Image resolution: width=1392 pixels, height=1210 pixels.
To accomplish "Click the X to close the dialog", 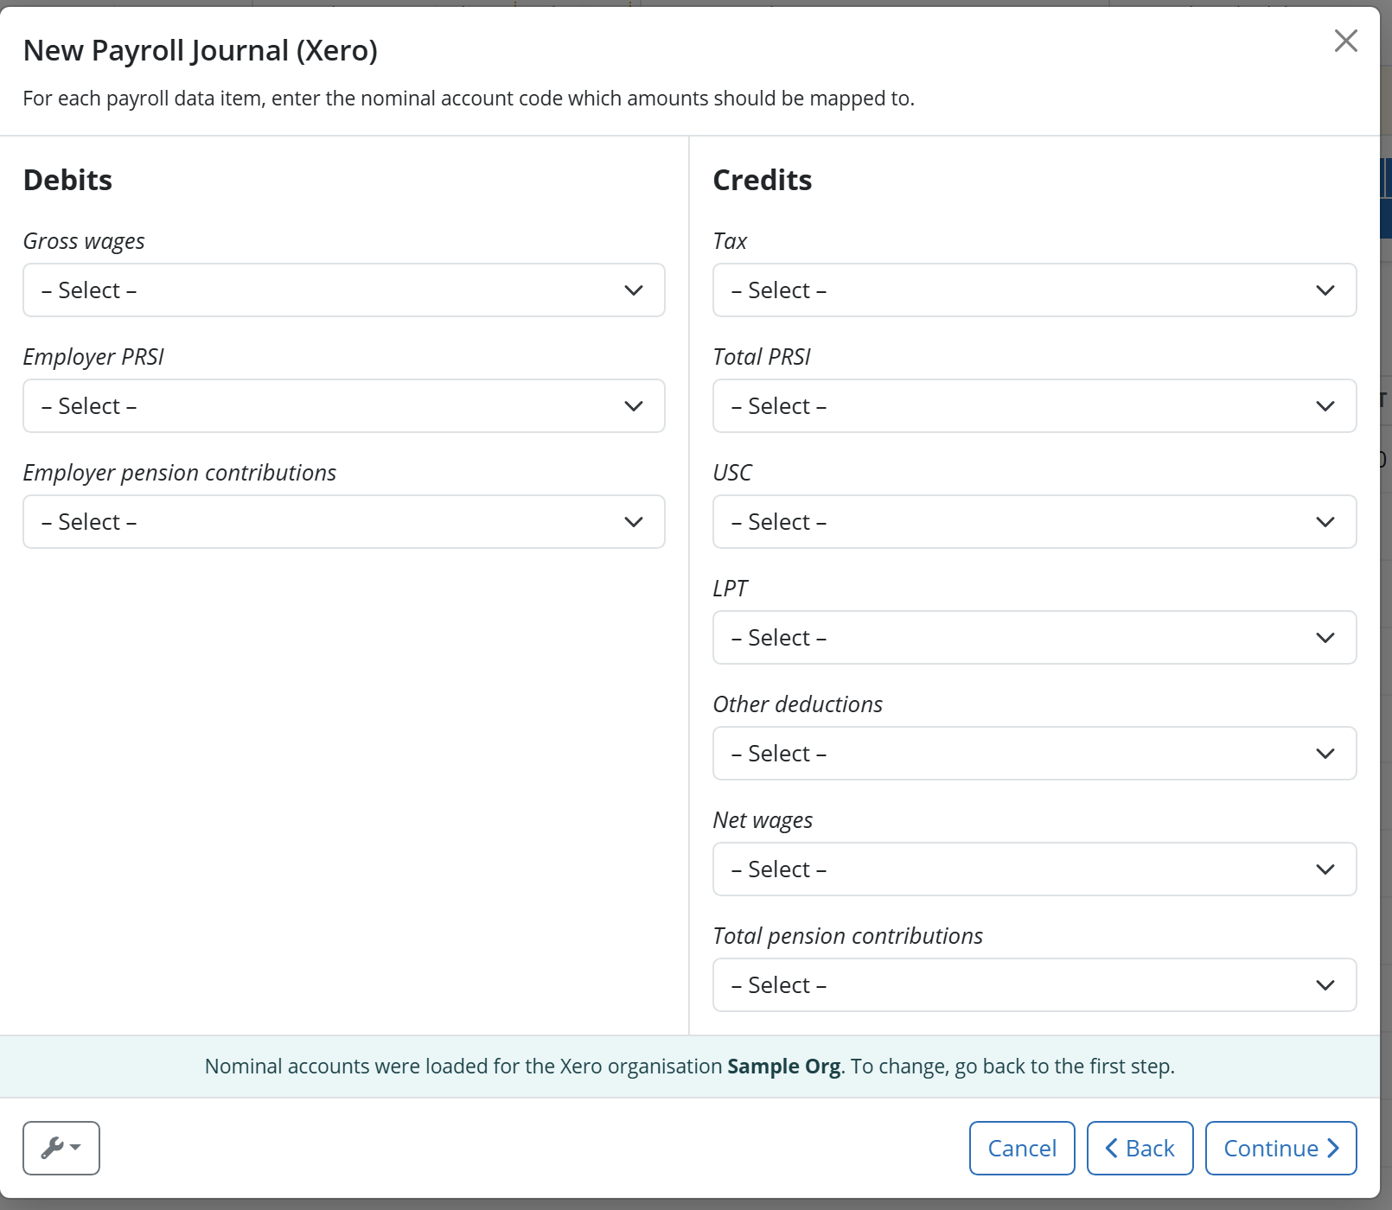I will coord(1345,41).
